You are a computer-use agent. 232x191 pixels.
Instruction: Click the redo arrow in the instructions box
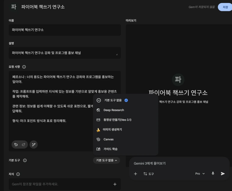point(23,145)
